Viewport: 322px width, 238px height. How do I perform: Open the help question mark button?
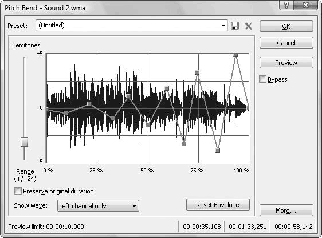[x=286, y=5]
